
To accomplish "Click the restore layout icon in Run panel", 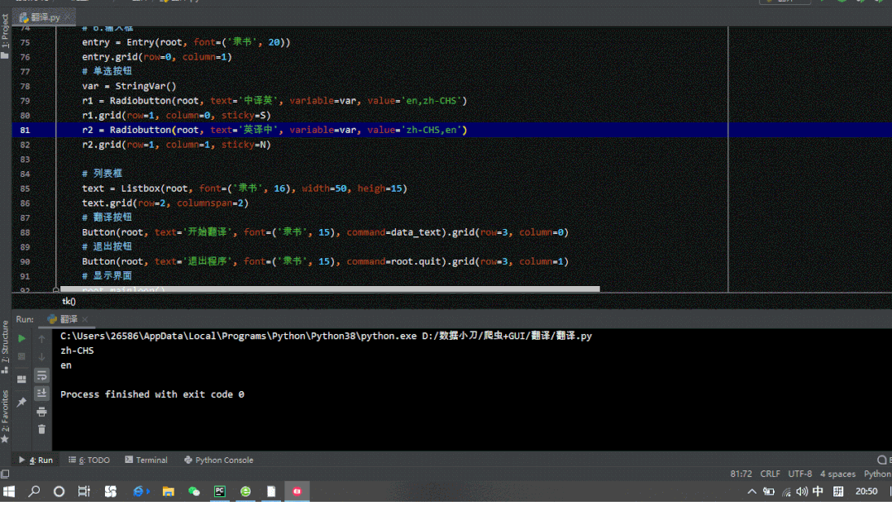I will coord(22,379).
